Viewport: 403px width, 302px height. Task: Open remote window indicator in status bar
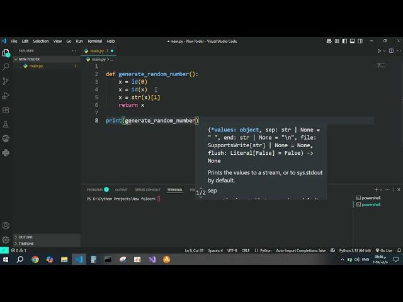tap(4, 250)
